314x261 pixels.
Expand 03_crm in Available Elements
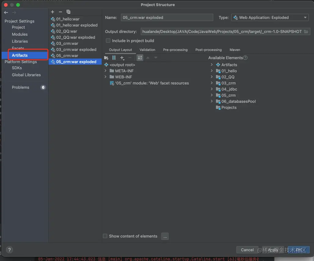[212, 83]
